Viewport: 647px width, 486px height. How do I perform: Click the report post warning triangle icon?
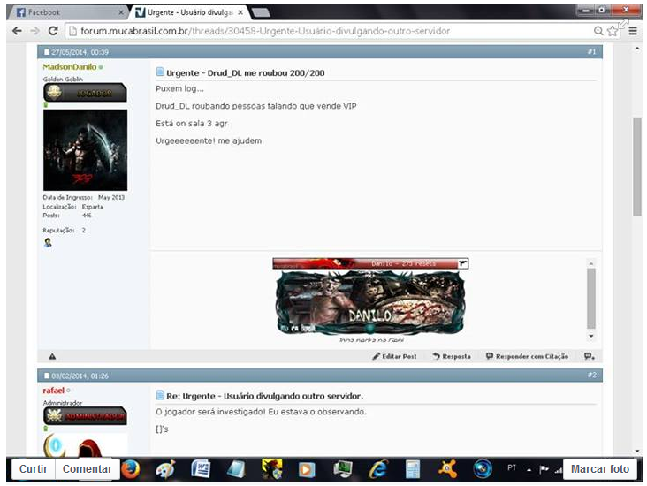tap(52, 356)
